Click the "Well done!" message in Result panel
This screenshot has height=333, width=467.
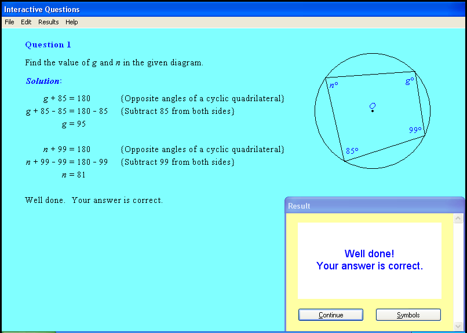click(369, 254)
